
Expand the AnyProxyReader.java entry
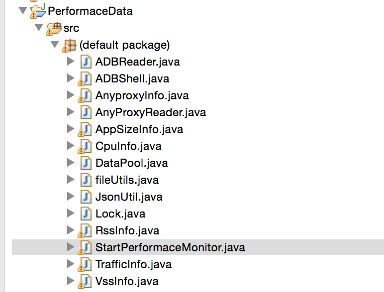click(x=71, y=112)
